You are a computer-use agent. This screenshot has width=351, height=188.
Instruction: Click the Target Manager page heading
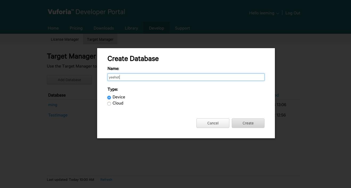[x=71, y=56]
